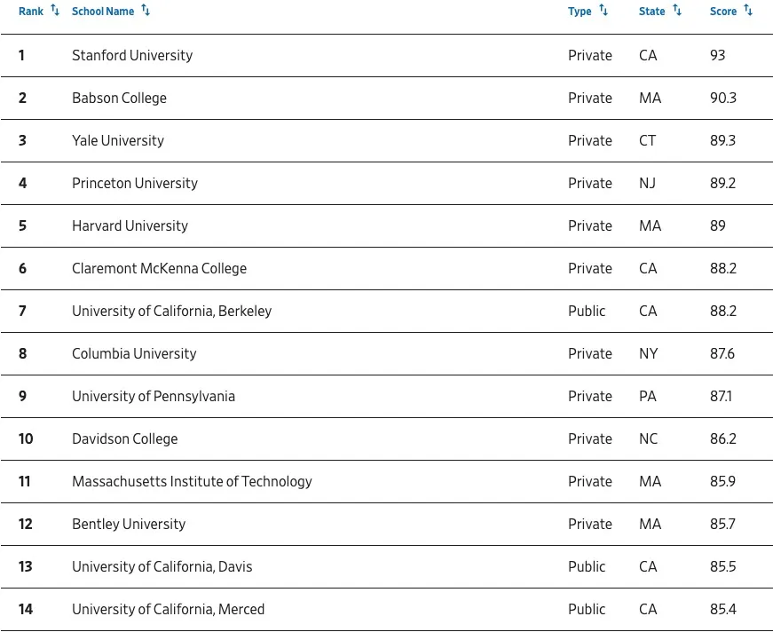Click Davidson College school name

125,438
